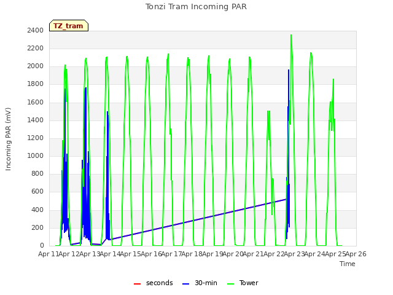The height and width of the screenshot is (295, 393).
Task: Click the Apr 26 x-axis date label
Action: [356, 254]
